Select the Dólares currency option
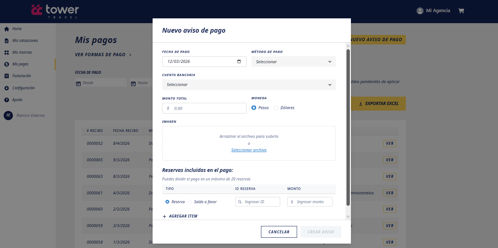 point(276,108)
